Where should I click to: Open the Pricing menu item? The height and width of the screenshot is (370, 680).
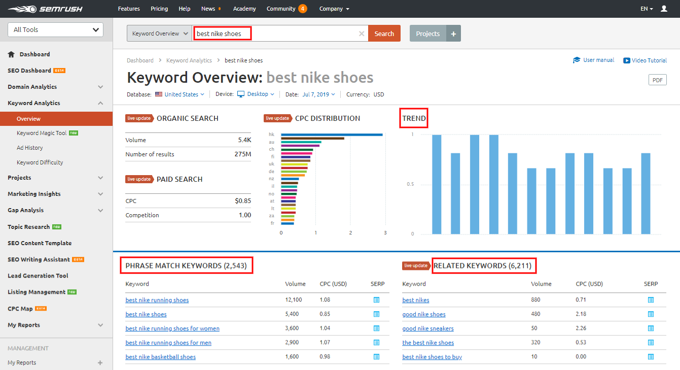click(x=159, y=9)
